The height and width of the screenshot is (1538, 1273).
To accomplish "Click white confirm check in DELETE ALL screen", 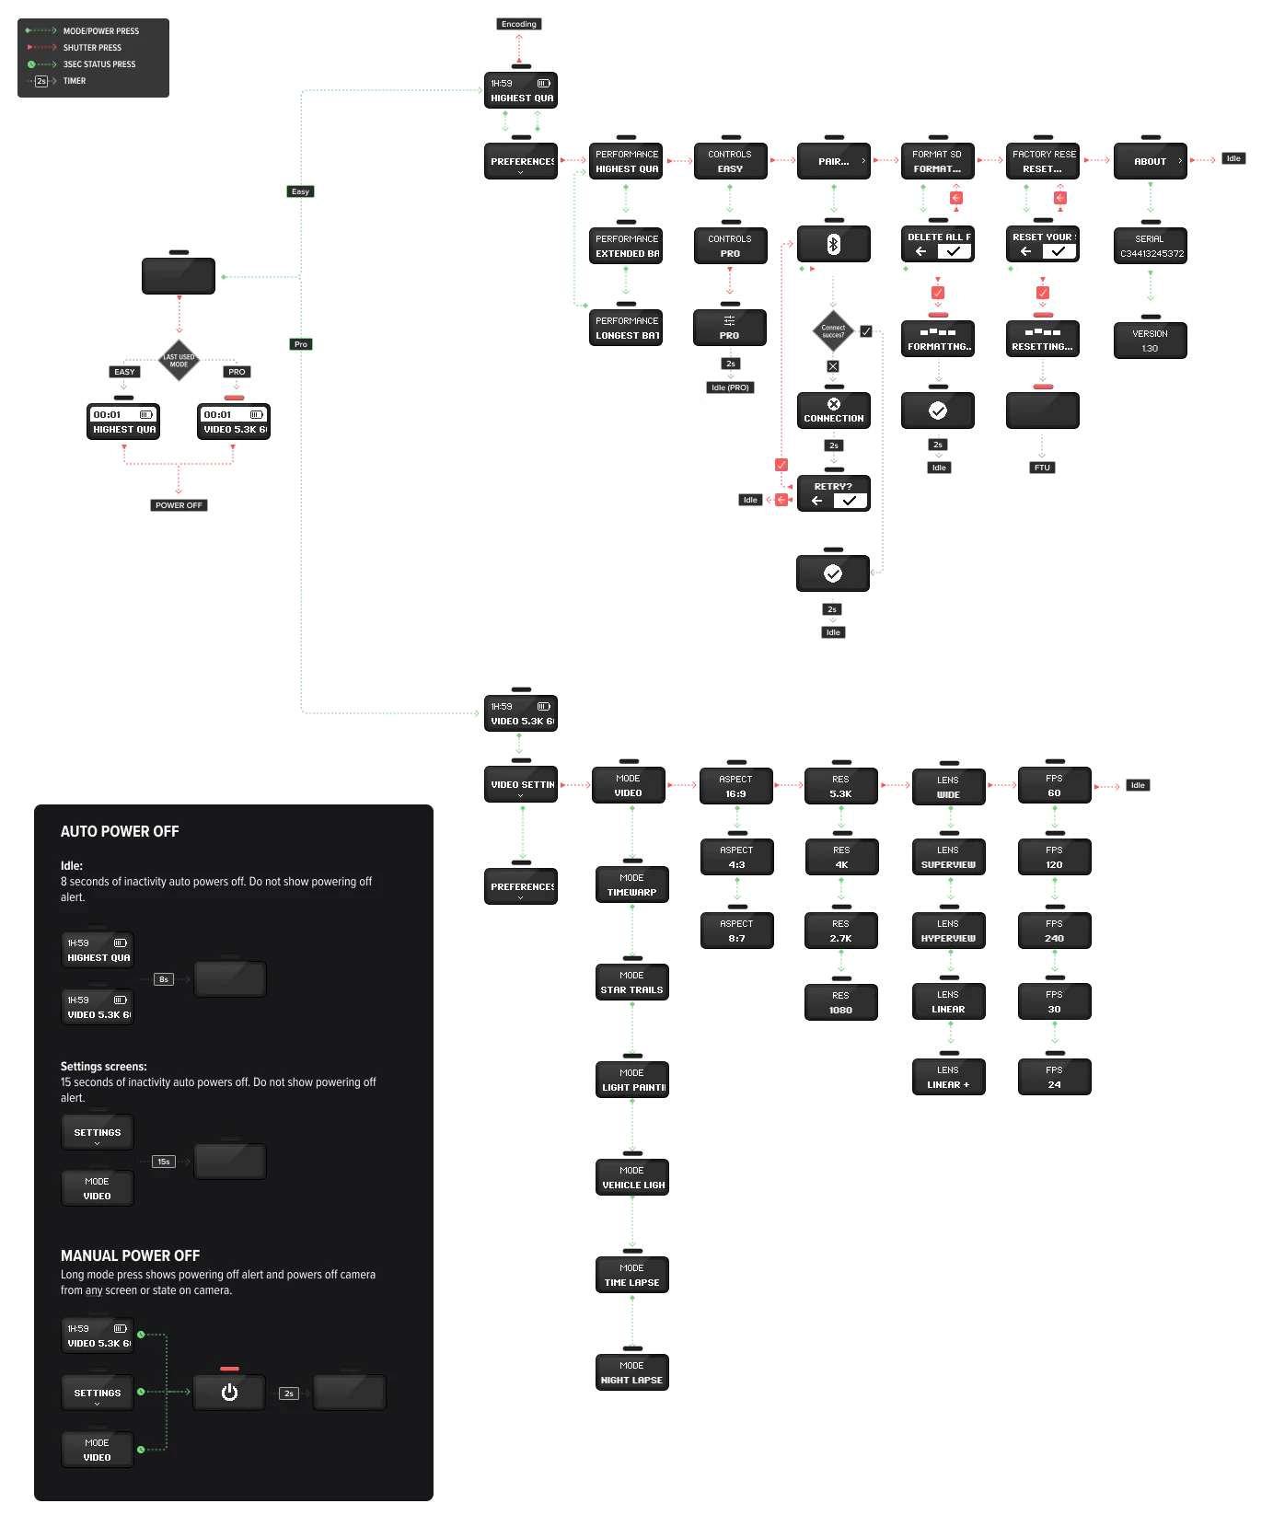I will tap(954, 251).
